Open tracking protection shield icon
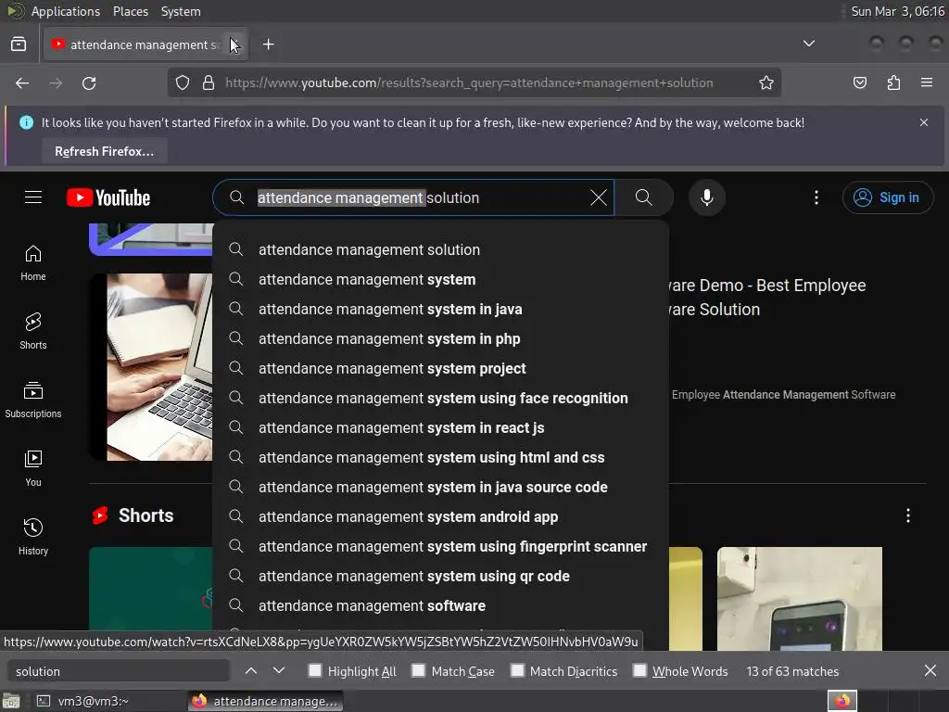This screenshot has width=949, height=712. point(183,83)
